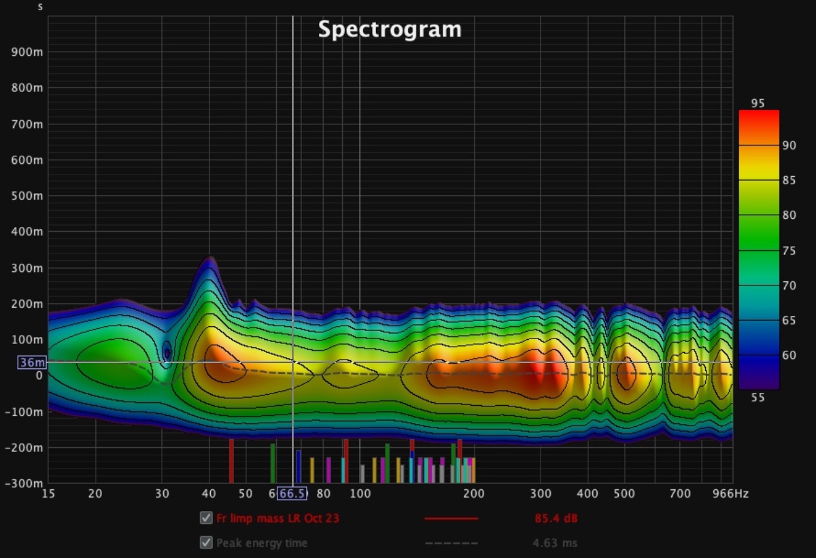This screenshot has width=816, height=558.
Task: Select the 36m time cursor box
Action: click(x=31, y=363)
